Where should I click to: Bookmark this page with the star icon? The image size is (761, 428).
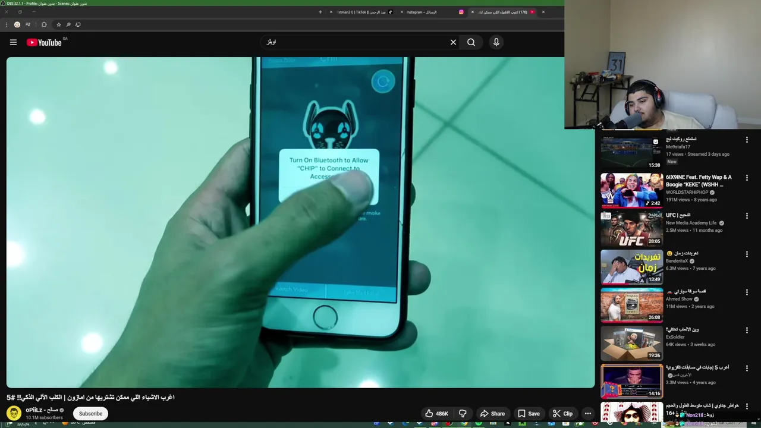(58, 24)
